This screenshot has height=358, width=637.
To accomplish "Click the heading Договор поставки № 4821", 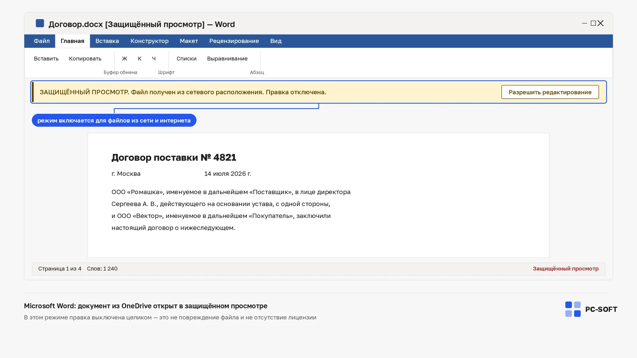I will pos(174,158).
